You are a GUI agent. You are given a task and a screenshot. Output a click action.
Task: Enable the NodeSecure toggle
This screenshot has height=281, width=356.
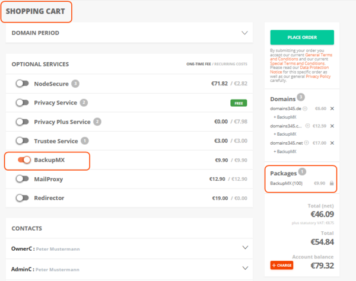[23, 84]
